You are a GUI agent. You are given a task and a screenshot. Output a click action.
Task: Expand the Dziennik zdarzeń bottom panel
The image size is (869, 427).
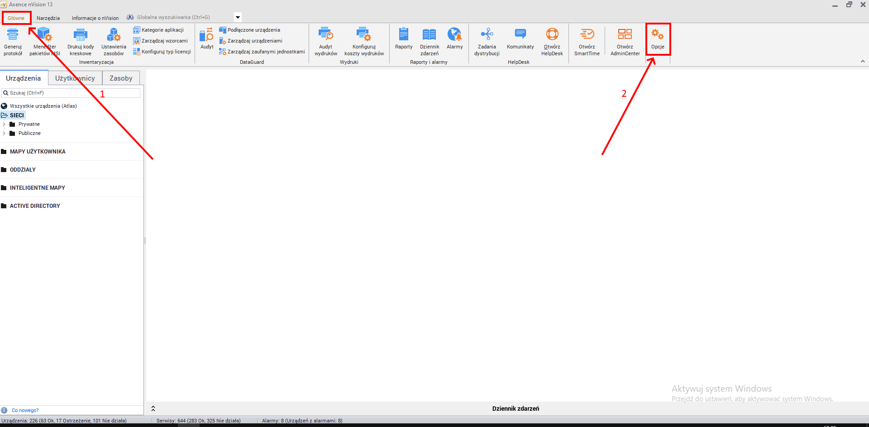[x=153, y=408]
